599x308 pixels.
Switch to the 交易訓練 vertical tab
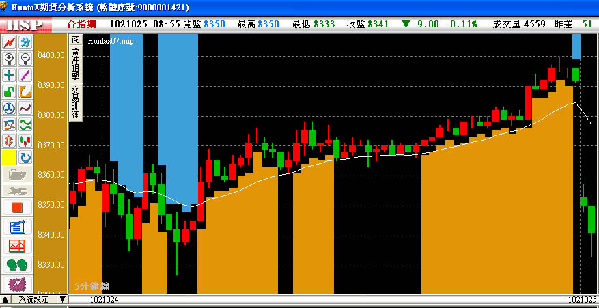76,102
